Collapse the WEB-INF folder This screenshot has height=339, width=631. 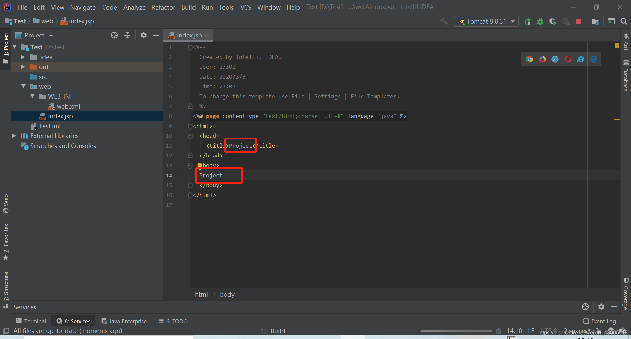32,96
